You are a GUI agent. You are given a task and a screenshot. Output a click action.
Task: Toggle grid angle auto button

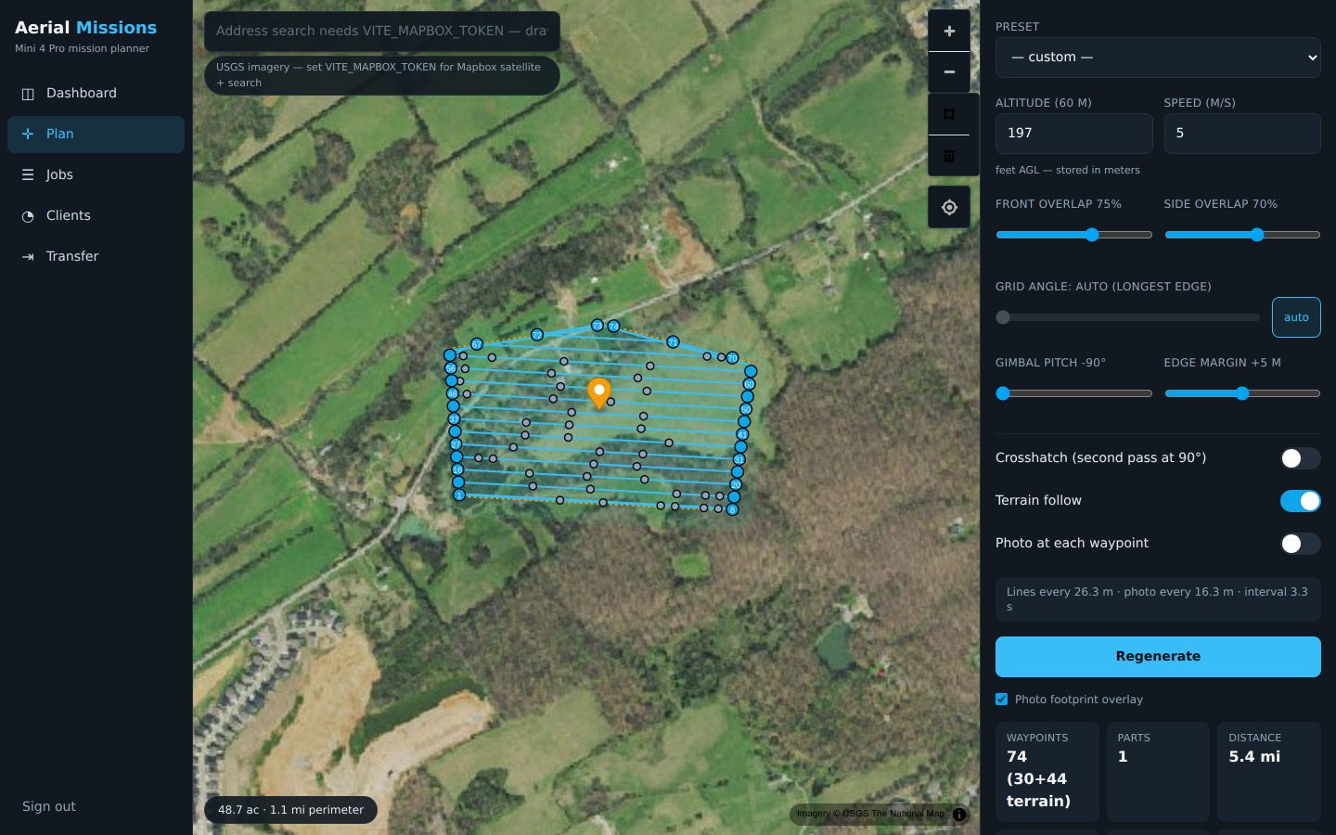[x=1296, y=317]
